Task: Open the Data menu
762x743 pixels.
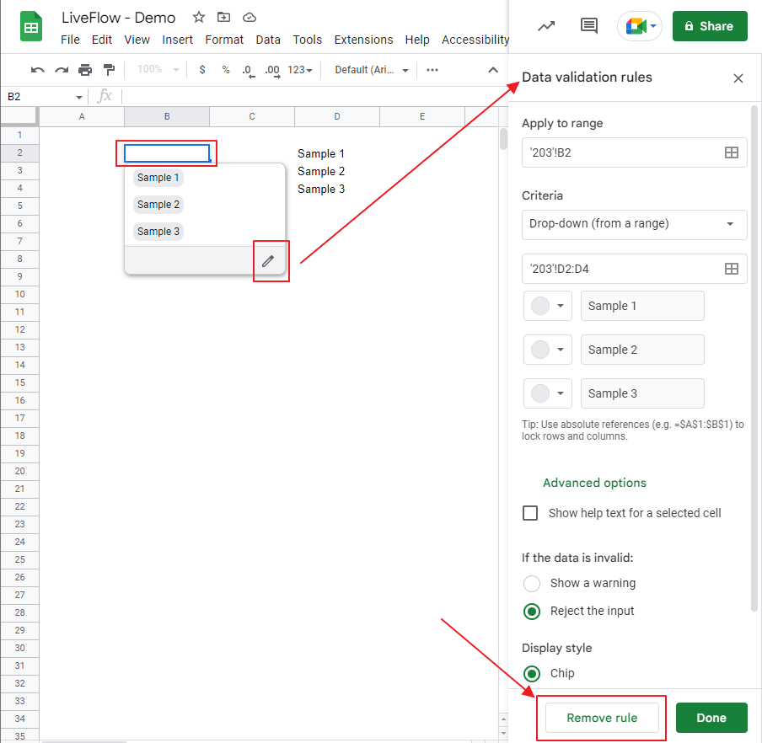Action: tap(268, 40)
